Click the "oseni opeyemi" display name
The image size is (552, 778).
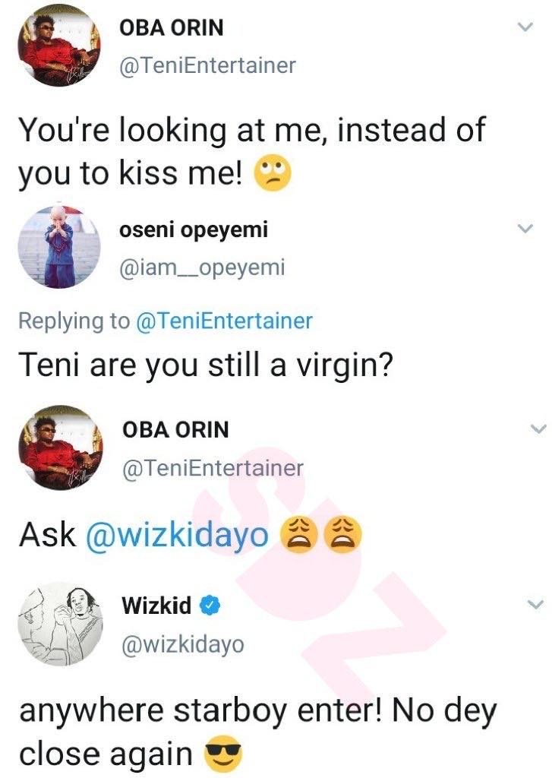click(x=194, y=229)
